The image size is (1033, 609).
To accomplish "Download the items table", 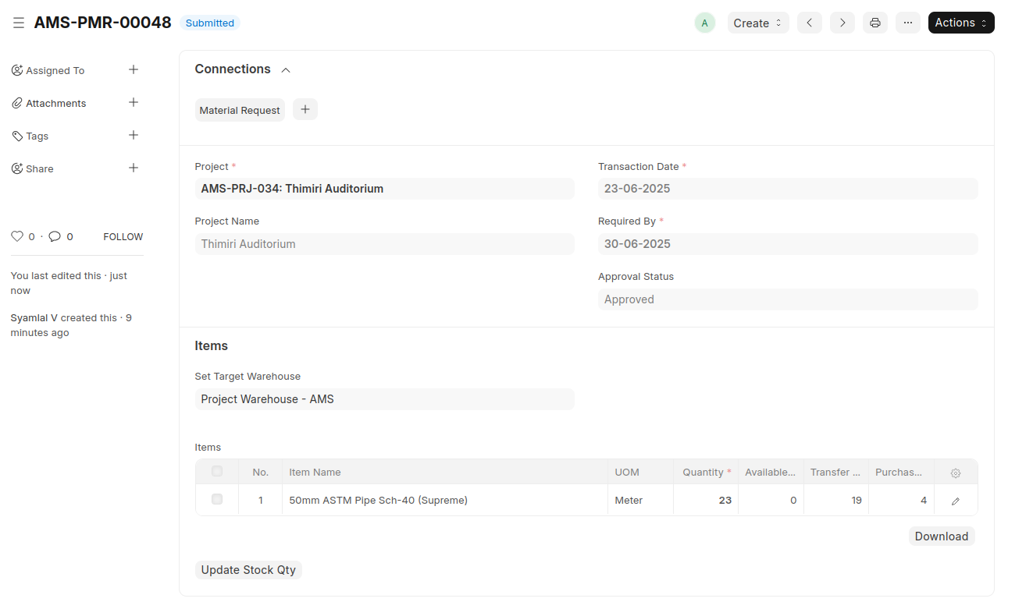I will 941,536.
